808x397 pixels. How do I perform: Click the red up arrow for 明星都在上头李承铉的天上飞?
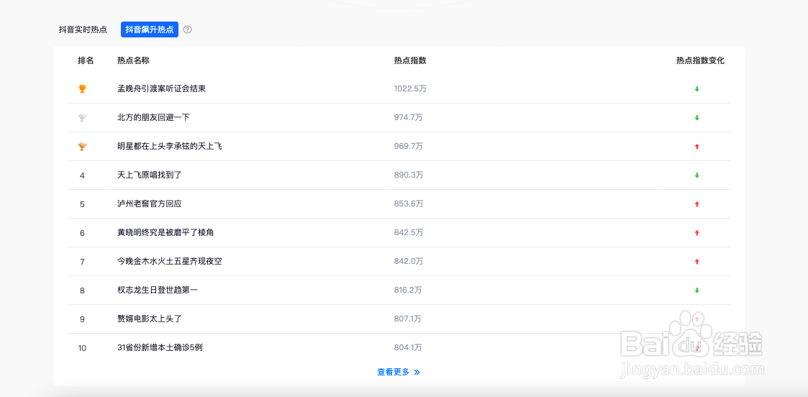click(x=697, y=147)
